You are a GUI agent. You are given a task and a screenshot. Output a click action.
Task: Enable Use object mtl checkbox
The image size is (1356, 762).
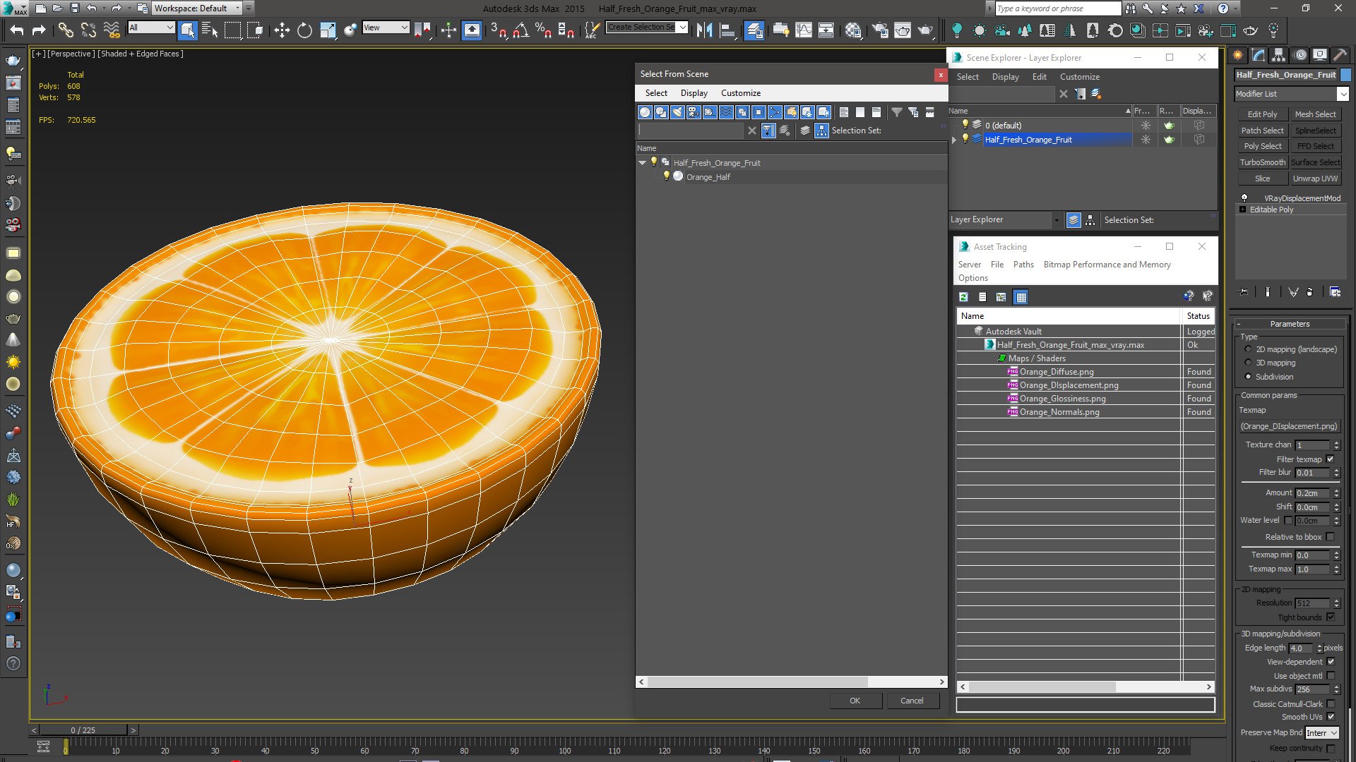tap(1331, 676)
